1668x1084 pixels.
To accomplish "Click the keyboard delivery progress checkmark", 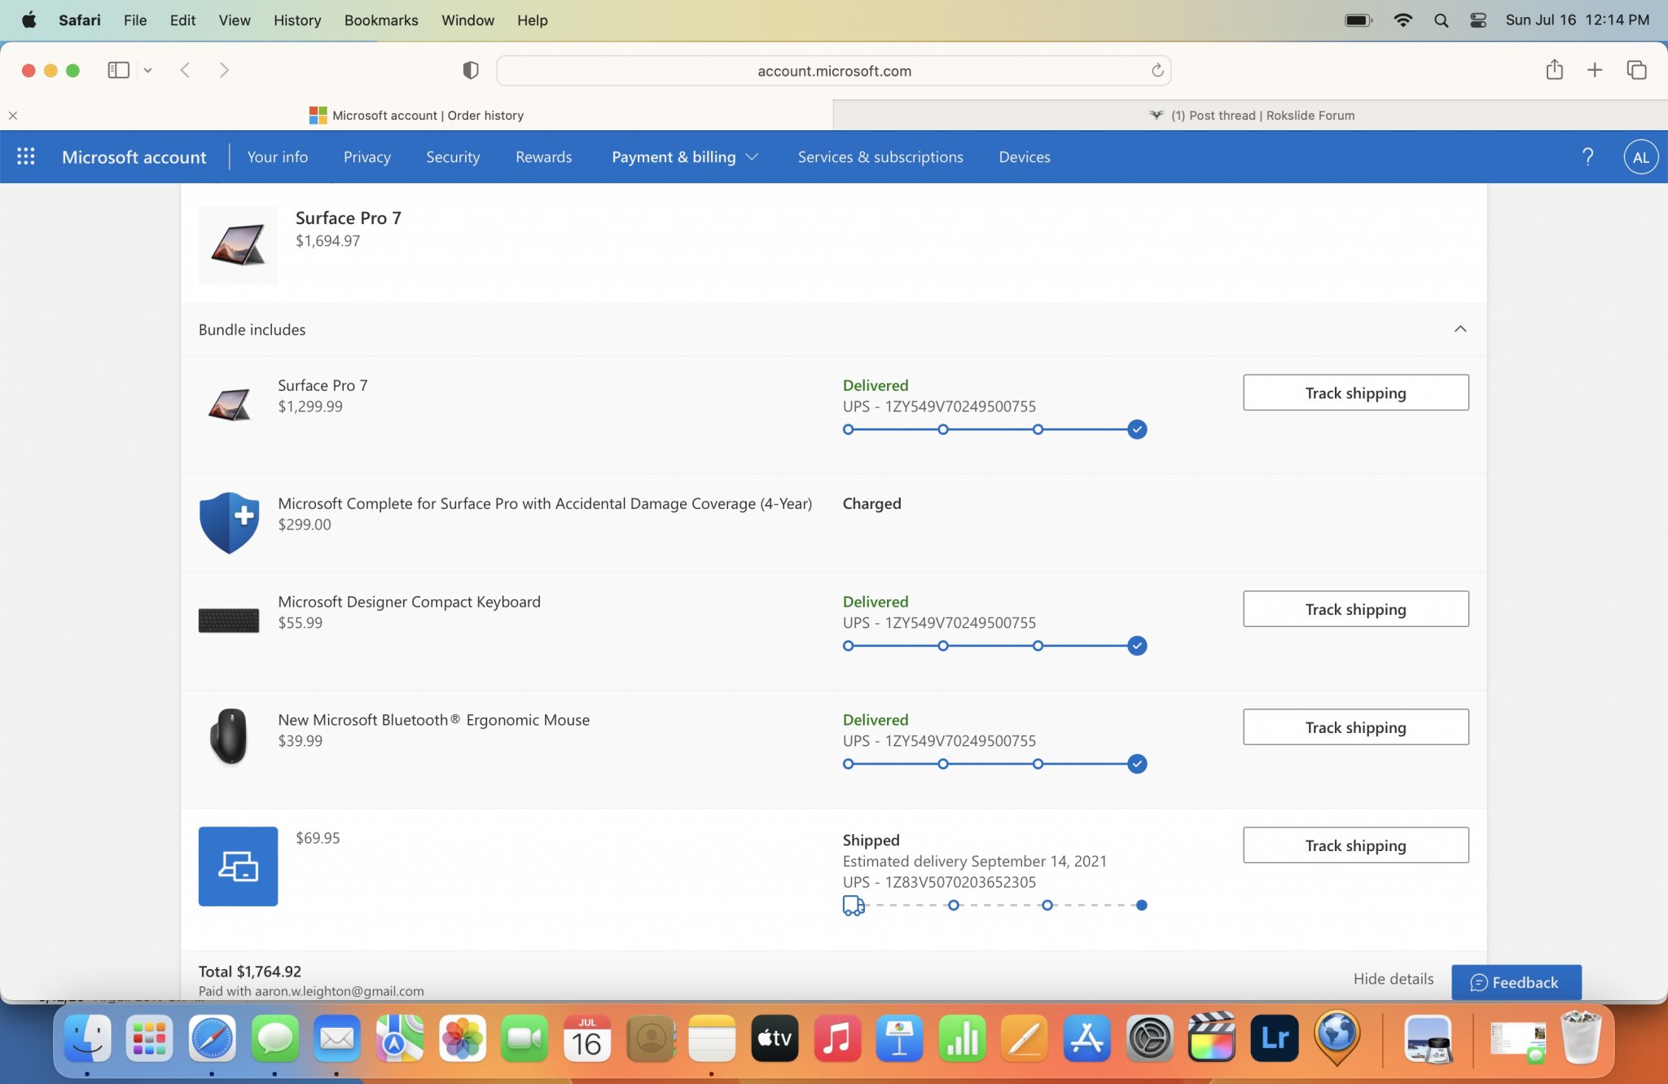I will point(1137,646).
